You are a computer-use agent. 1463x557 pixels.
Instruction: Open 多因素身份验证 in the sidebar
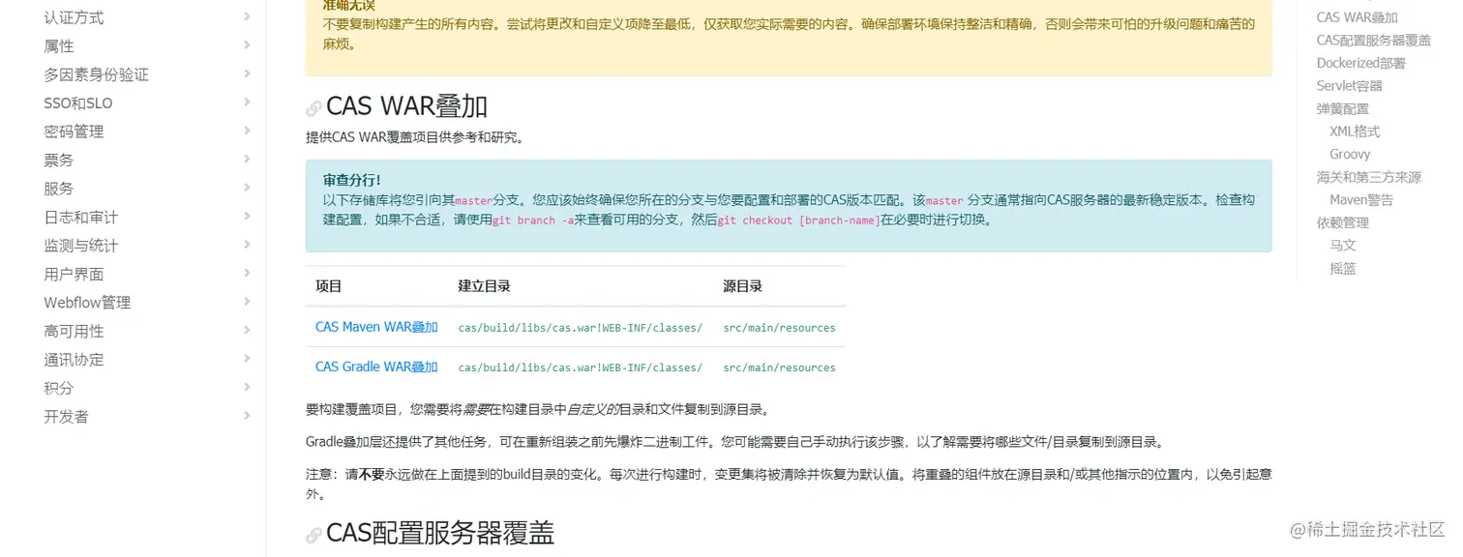[x=96, y=74]
